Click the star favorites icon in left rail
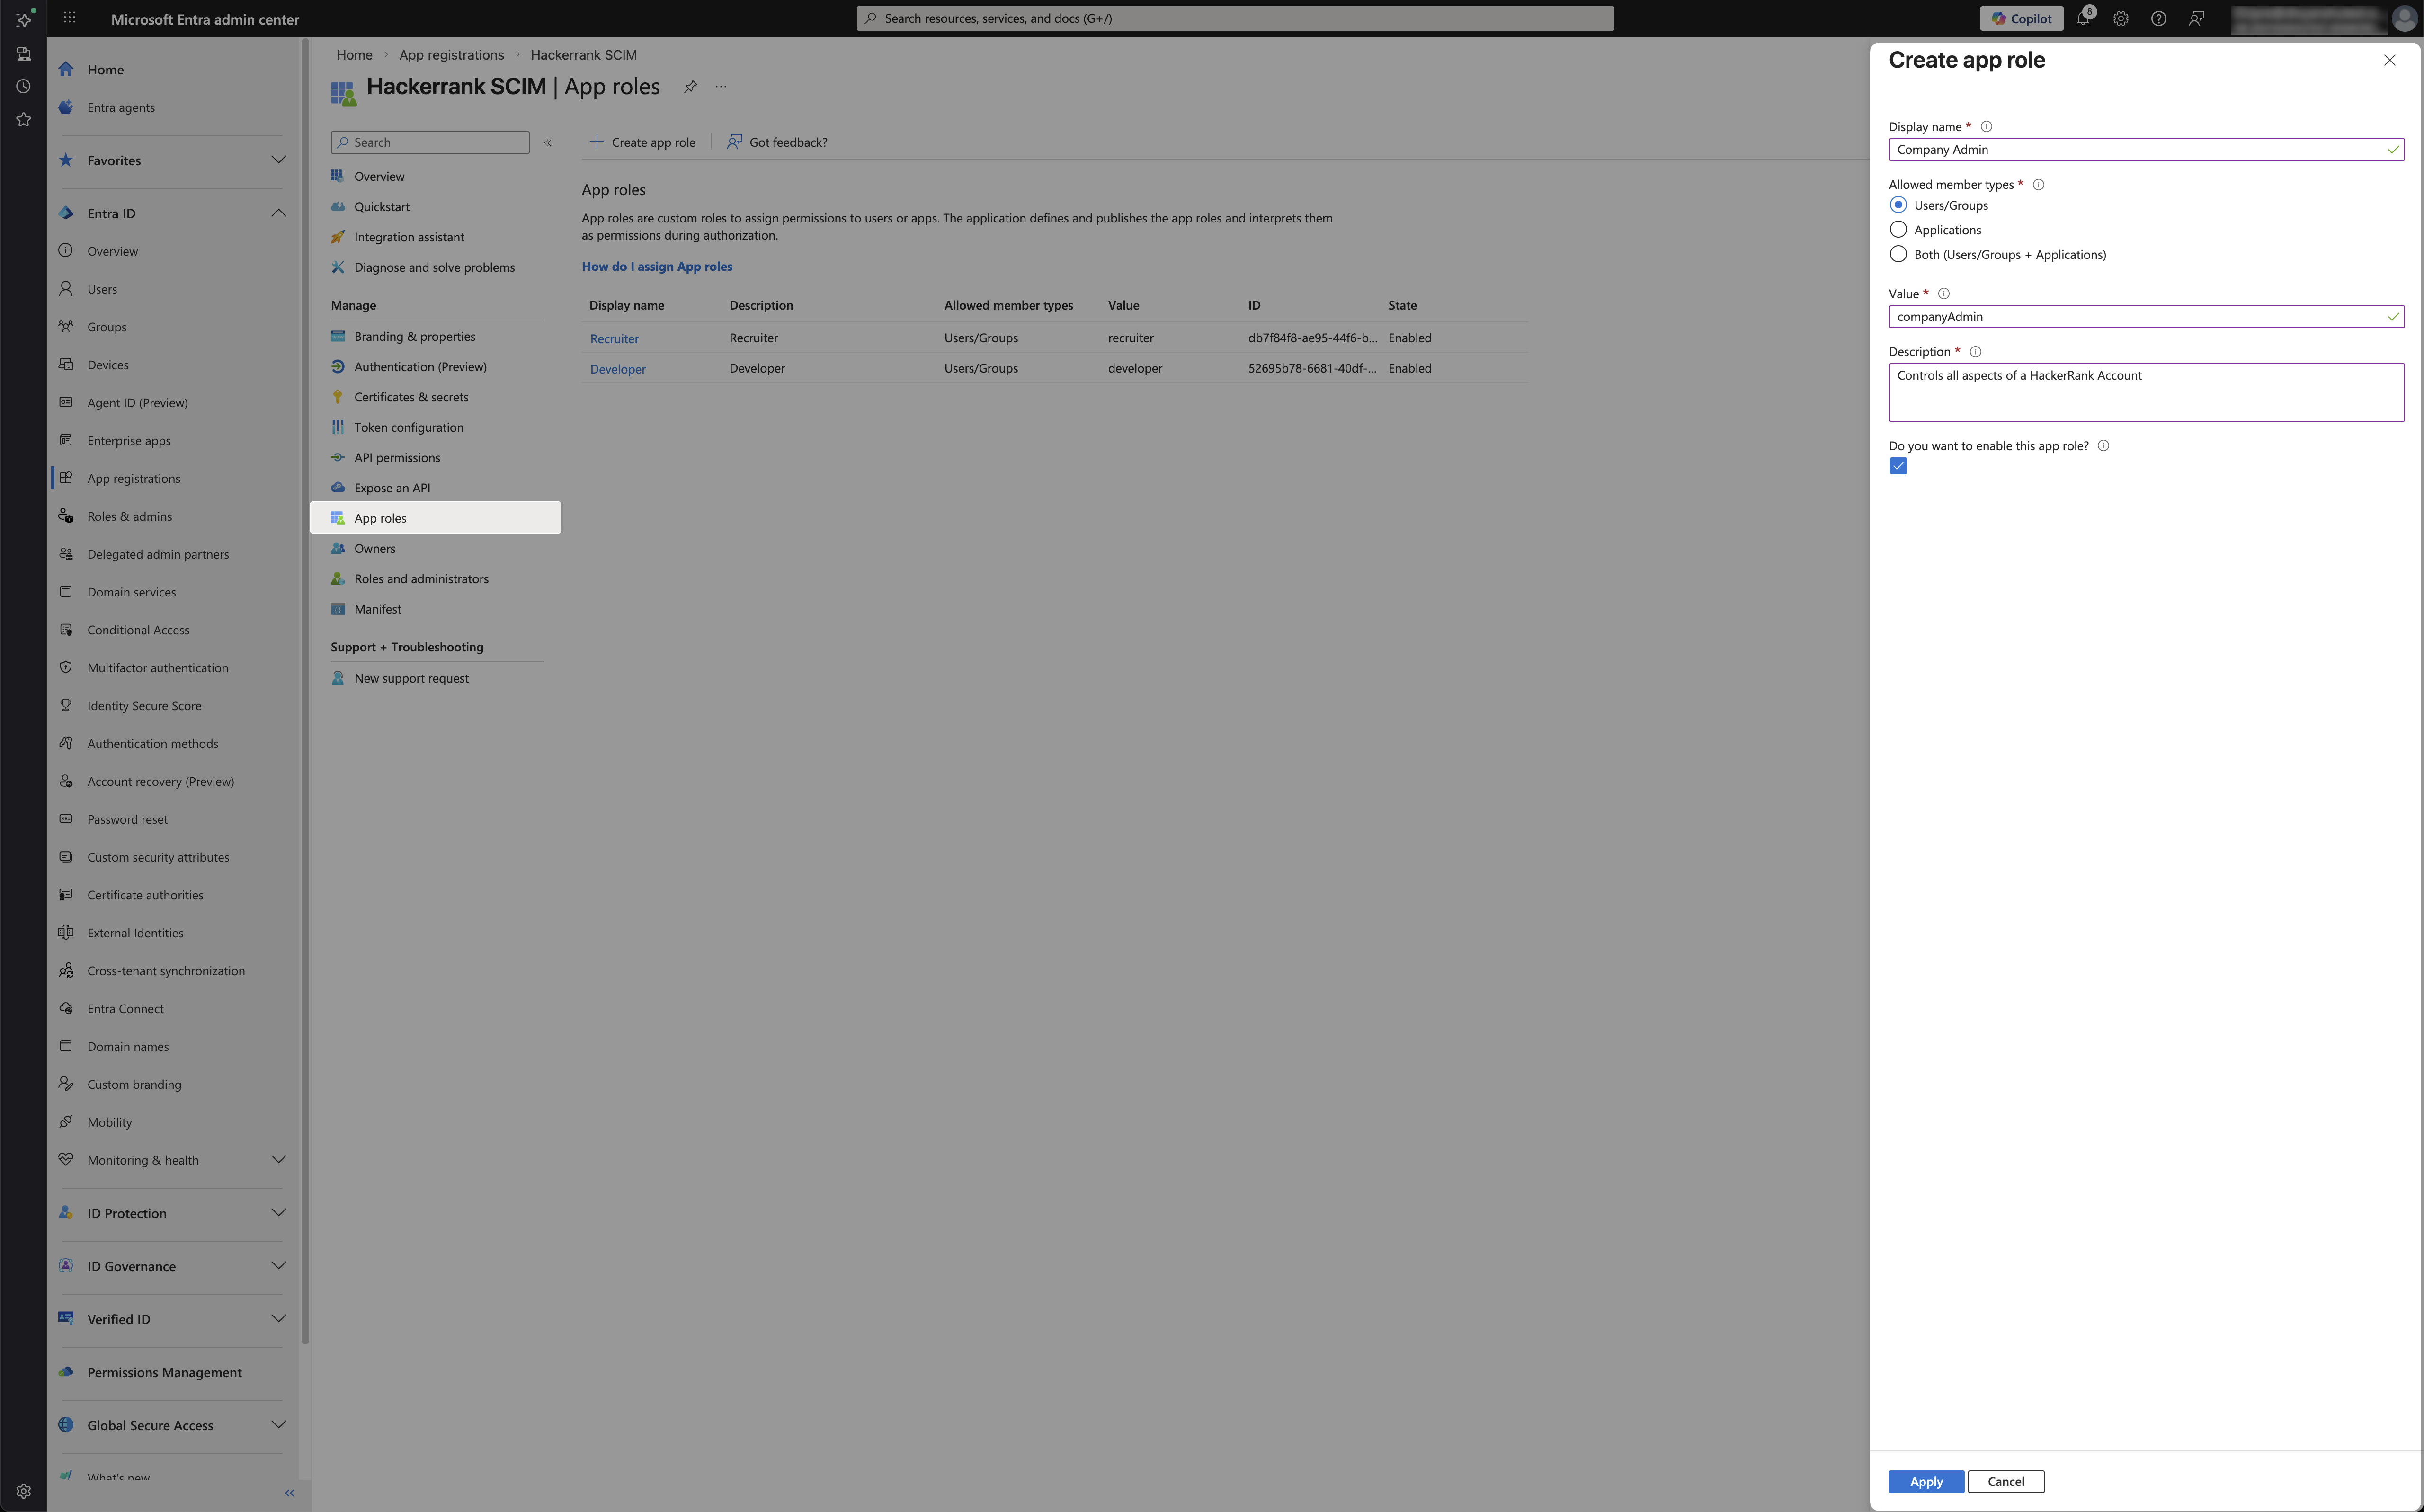 click(x=24, y=120)
